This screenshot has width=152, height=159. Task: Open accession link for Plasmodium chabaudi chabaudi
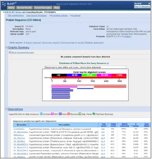(x=19, y=138)
